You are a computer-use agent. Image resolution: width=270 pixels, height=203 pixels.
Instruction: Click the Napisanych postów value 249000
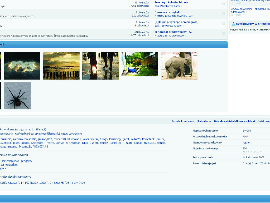pyautogui.click(x=247, y=131)
